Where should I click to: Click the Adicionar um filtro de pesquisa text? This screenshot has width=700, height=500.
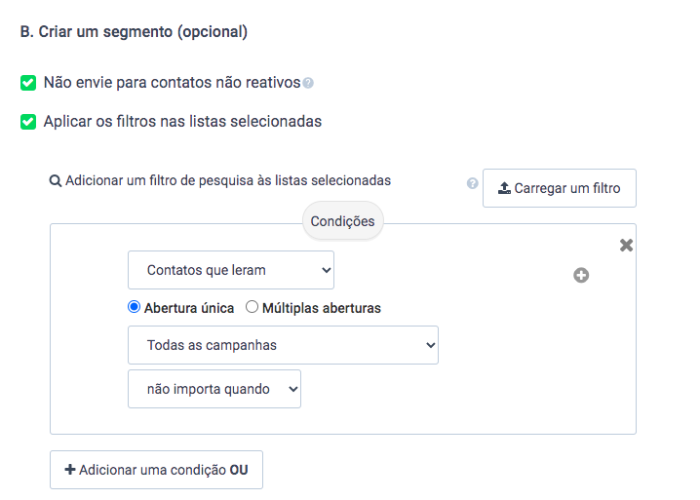[228, 181]
